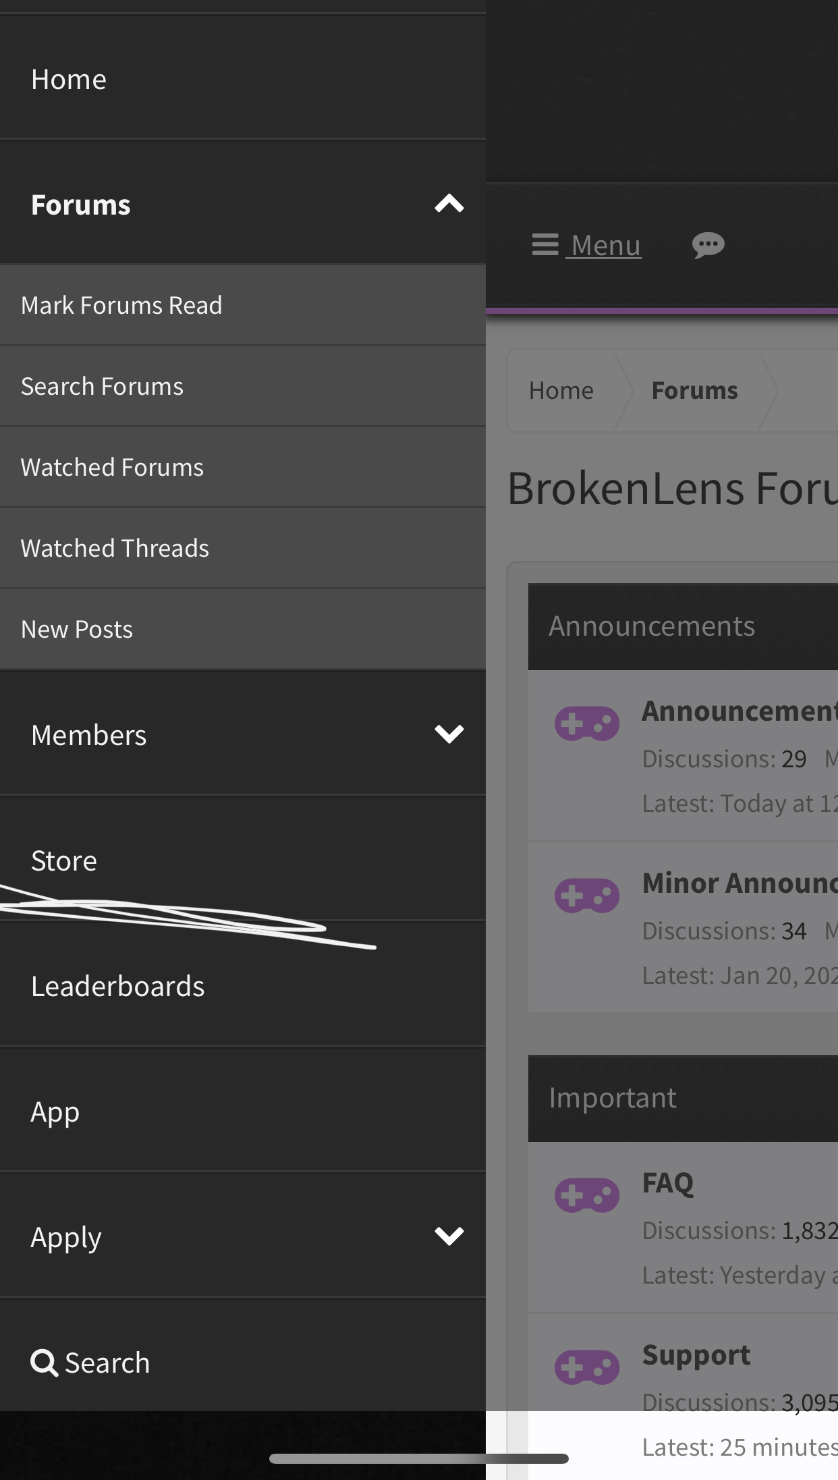Click the FAQ forum gamepad icon
The height and width of the screenshot is (1480, 838).
[587, 1195]
